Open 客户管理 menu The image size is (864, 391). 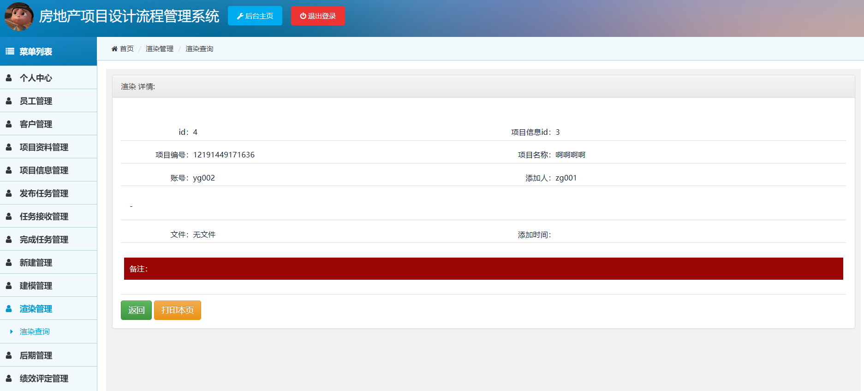click(x=48, y=124)
